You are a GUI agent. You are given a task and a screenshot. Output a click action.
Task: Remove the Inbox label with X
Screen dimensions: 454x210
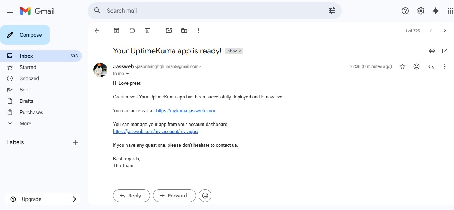coord(240,51)
